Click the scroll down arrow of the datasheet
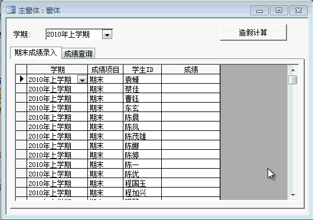 293,195
